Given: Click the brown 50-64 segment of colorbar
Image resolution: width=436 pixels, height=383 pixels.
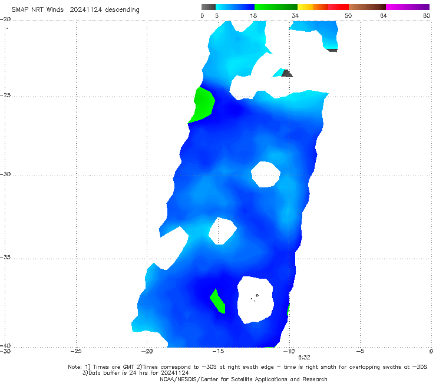Looking at the screenshot, I should tap(367, 7).
